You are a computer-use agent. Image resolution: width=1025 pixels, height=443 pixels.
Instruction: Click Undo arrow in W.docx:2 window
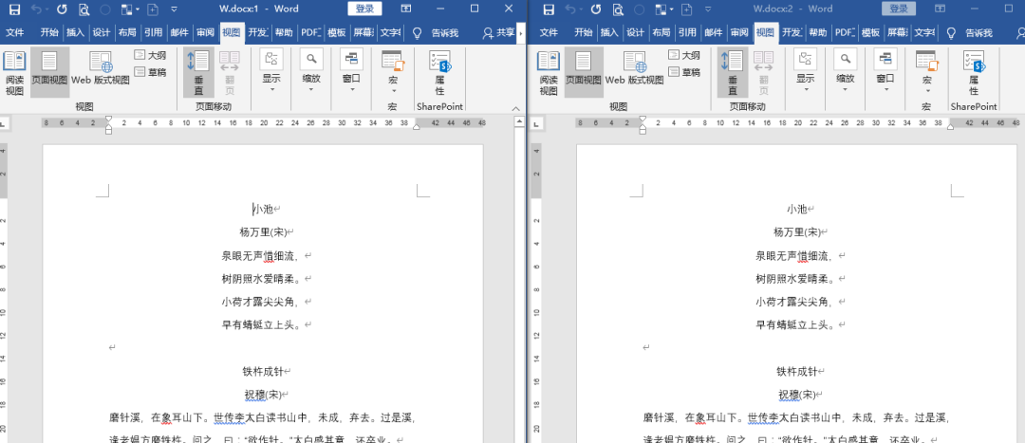572,9
